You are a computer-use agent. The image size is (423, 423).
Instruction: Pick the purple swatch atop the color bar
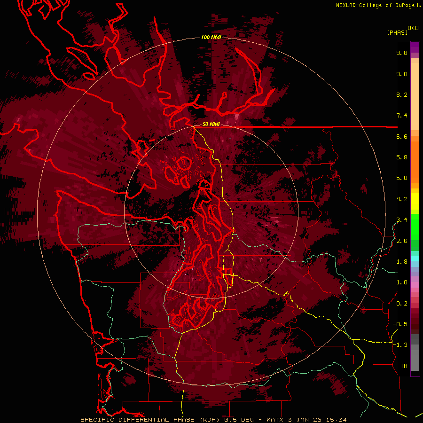(x=415, y=47)
